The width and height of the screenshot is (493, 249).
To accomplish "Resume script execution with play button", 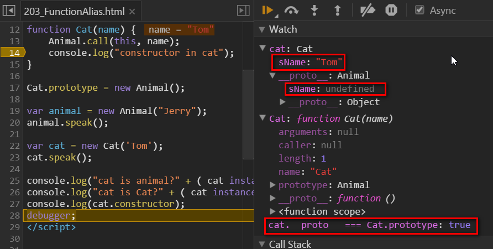I will pyautogui.click(x=268, y=10).
